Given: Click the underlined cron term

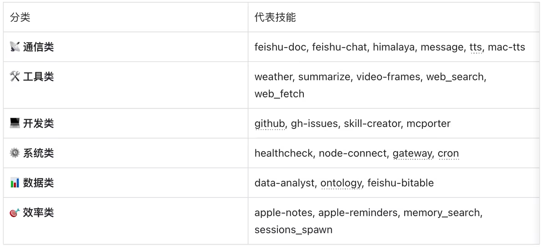Looking at the screenshot, I should tap(448, 153).
